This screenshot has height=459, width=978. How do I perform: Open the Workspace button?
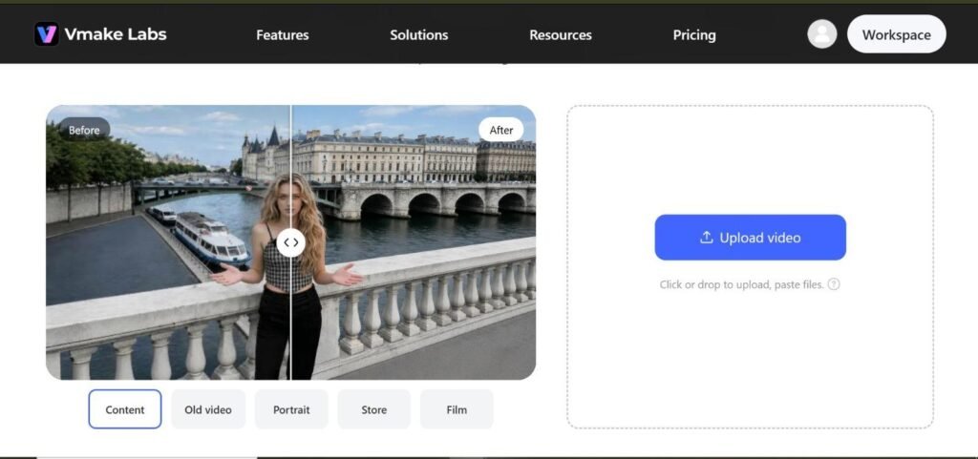[896, 34]
